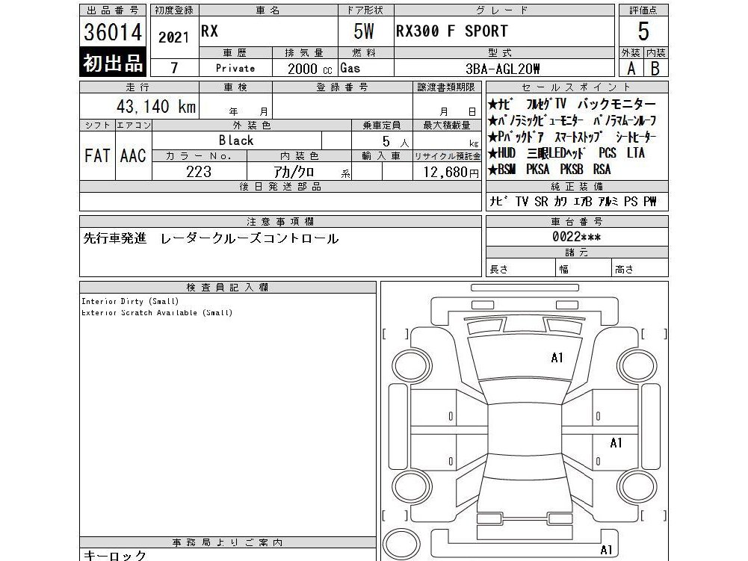748x561 pixels.
Task: Click the A1 mark on rear bumper
Action: point(606,550)
